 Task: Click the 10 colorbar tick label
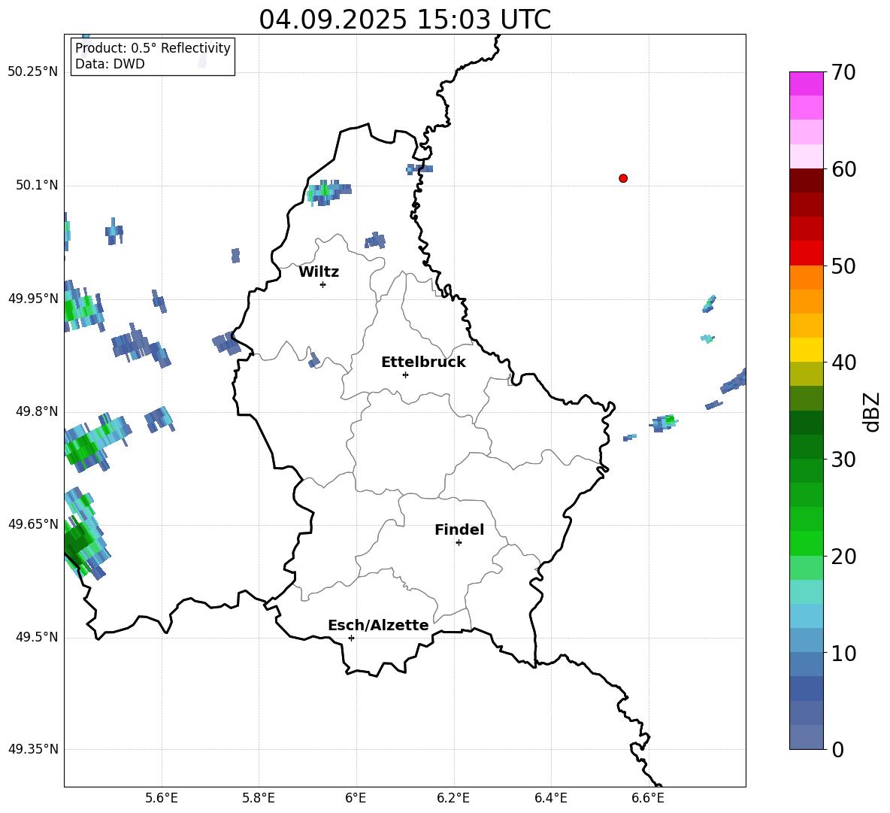coord(843,654)
